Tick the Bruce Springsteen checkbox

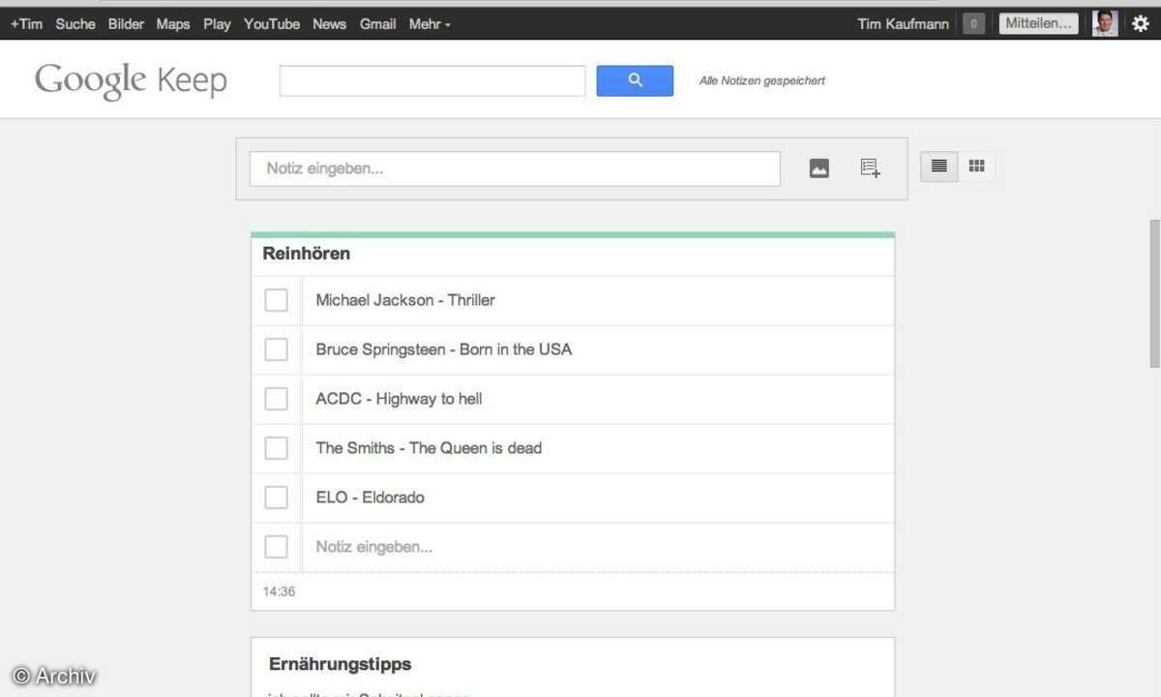click(277, 349)
